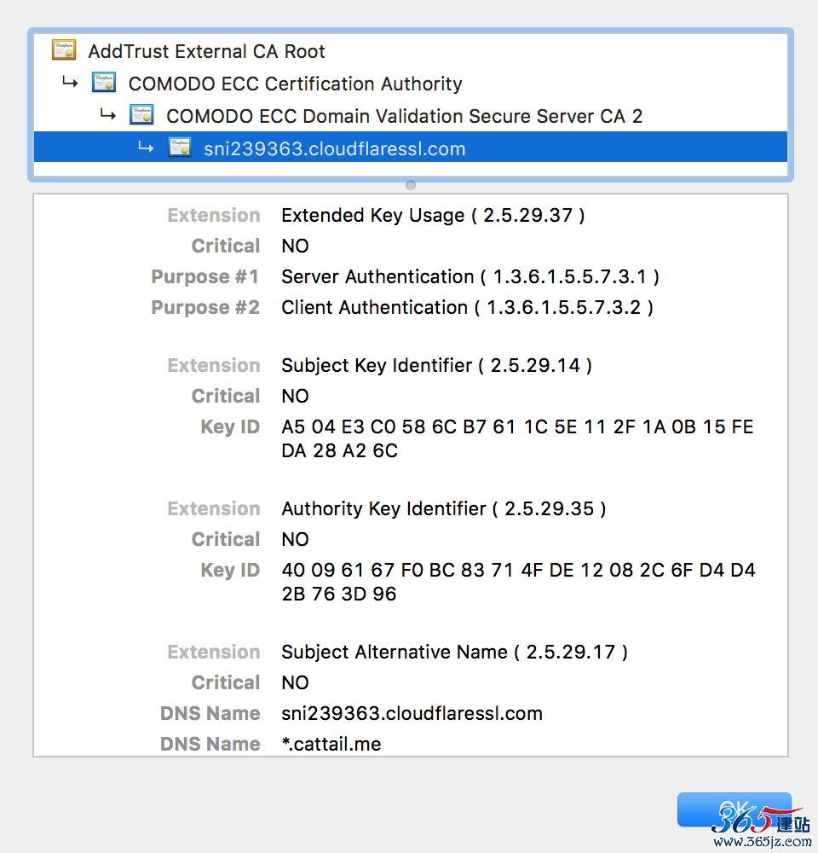Choose COMODO ECC Domain Validation Secure Server CA 2
This screenshot has width=818, height=853.
click(x=411, y=116)
